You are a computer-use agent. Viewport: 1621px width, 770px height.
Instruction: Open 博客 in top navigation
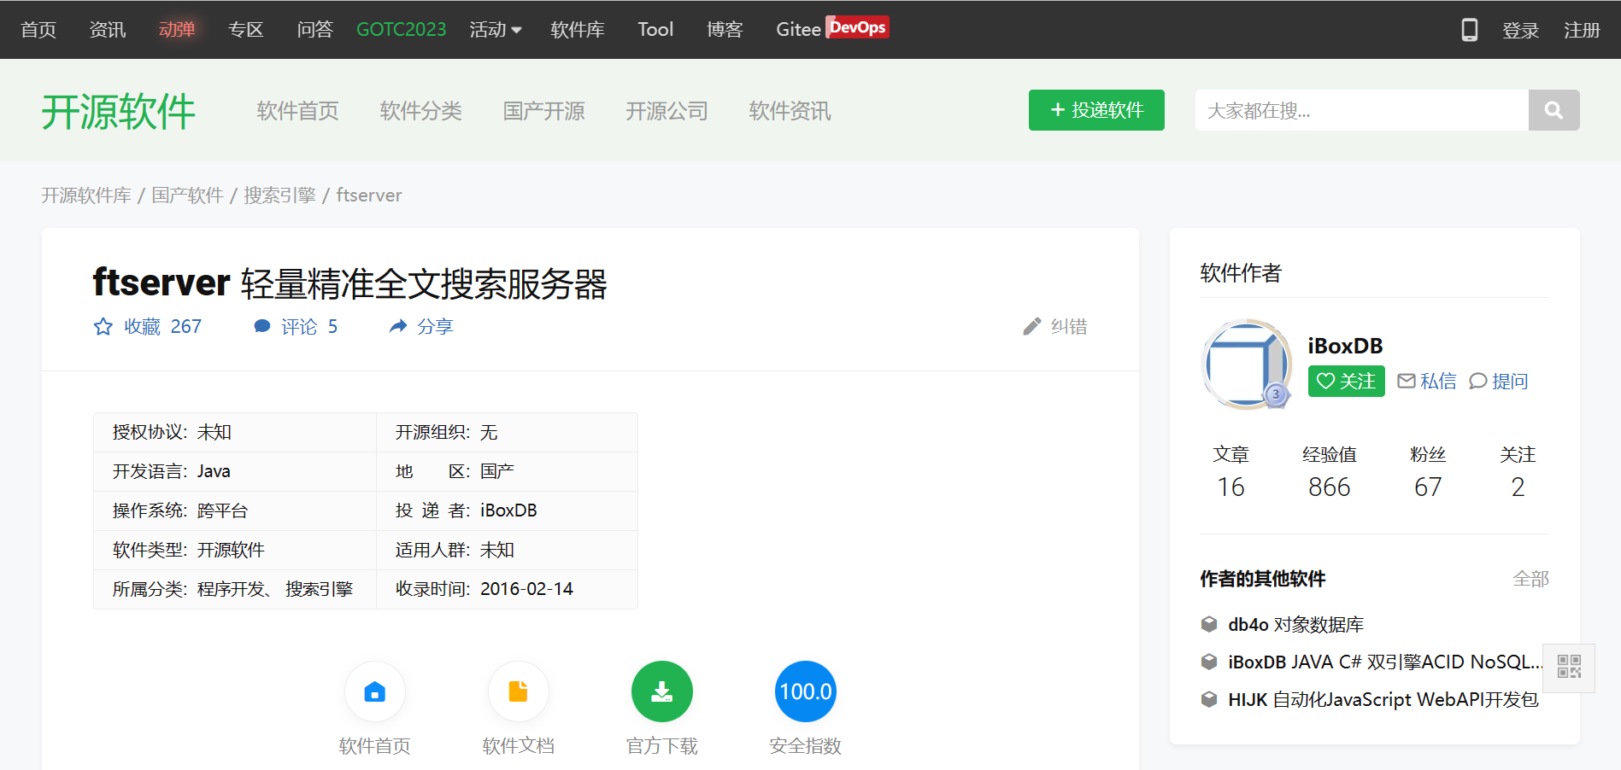[x=725, y=30]
